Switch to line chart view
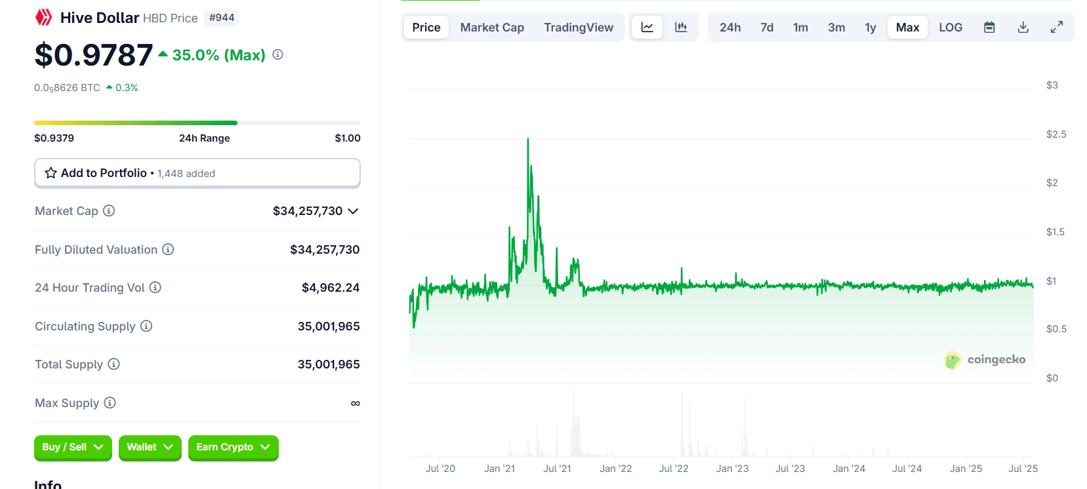The height and width of the screenshot is (489, 1087). 647,28
